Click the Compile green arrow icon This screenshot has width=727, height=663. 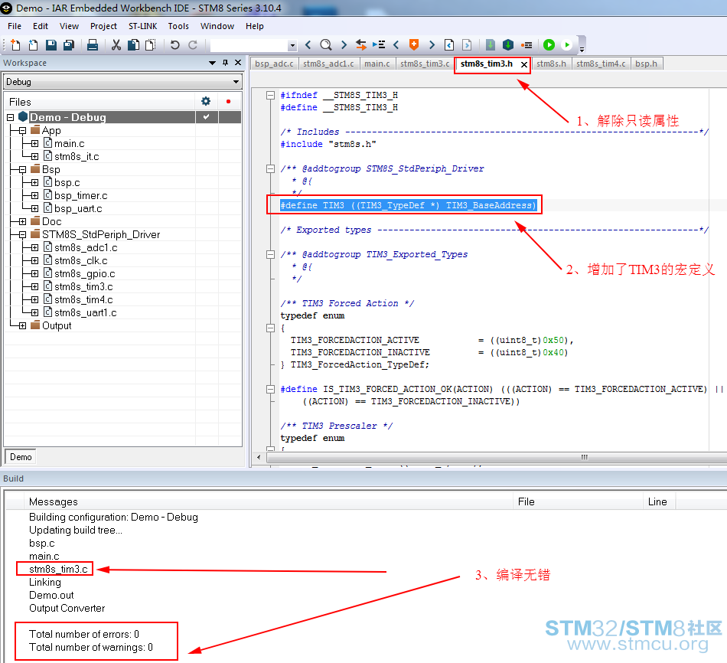tap(490, 44)
